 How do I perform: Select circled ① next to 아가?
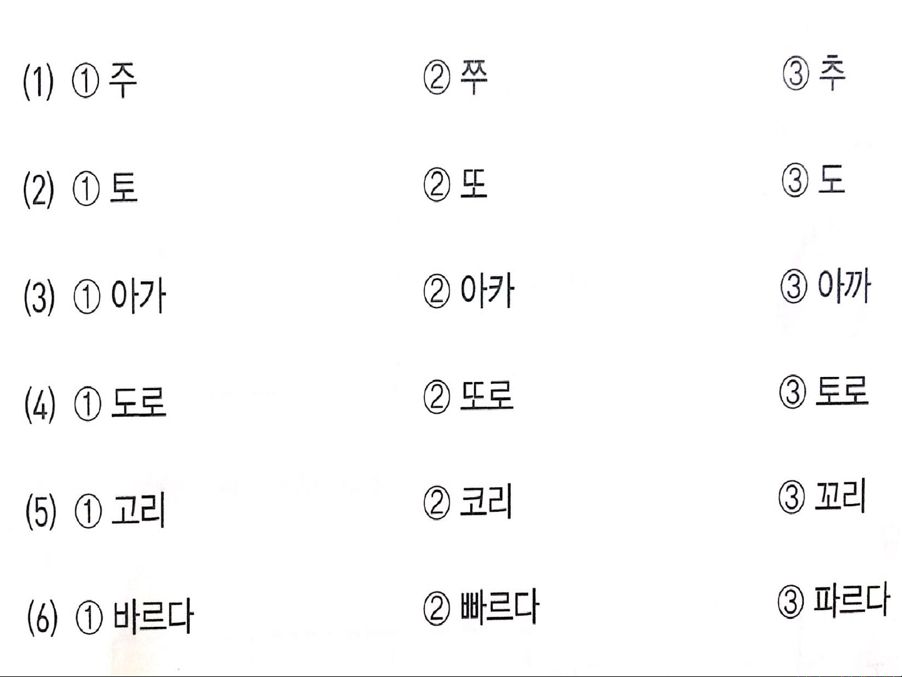point(87,297)
